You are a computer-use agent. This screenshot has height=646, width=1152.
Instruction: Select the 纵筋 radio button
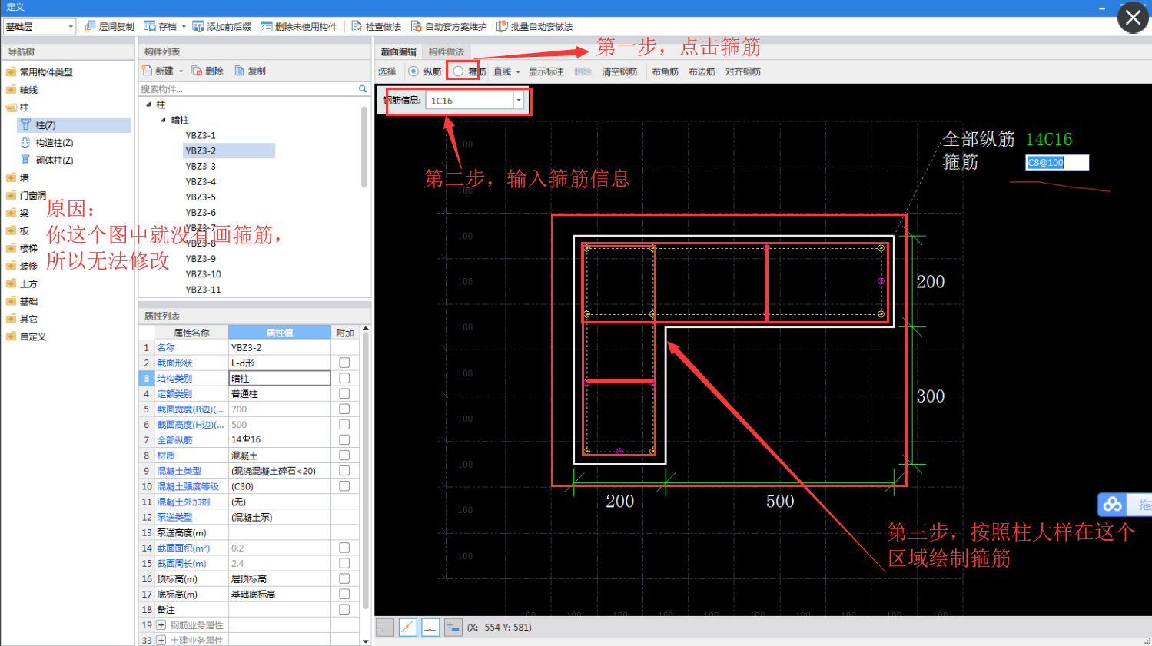click(x=413, y=71)
